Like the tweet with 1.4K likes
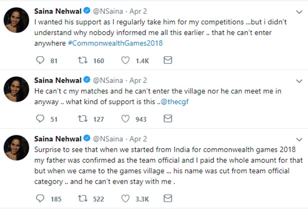Screen dimensions: 308x209 click(x=125, y=60)
